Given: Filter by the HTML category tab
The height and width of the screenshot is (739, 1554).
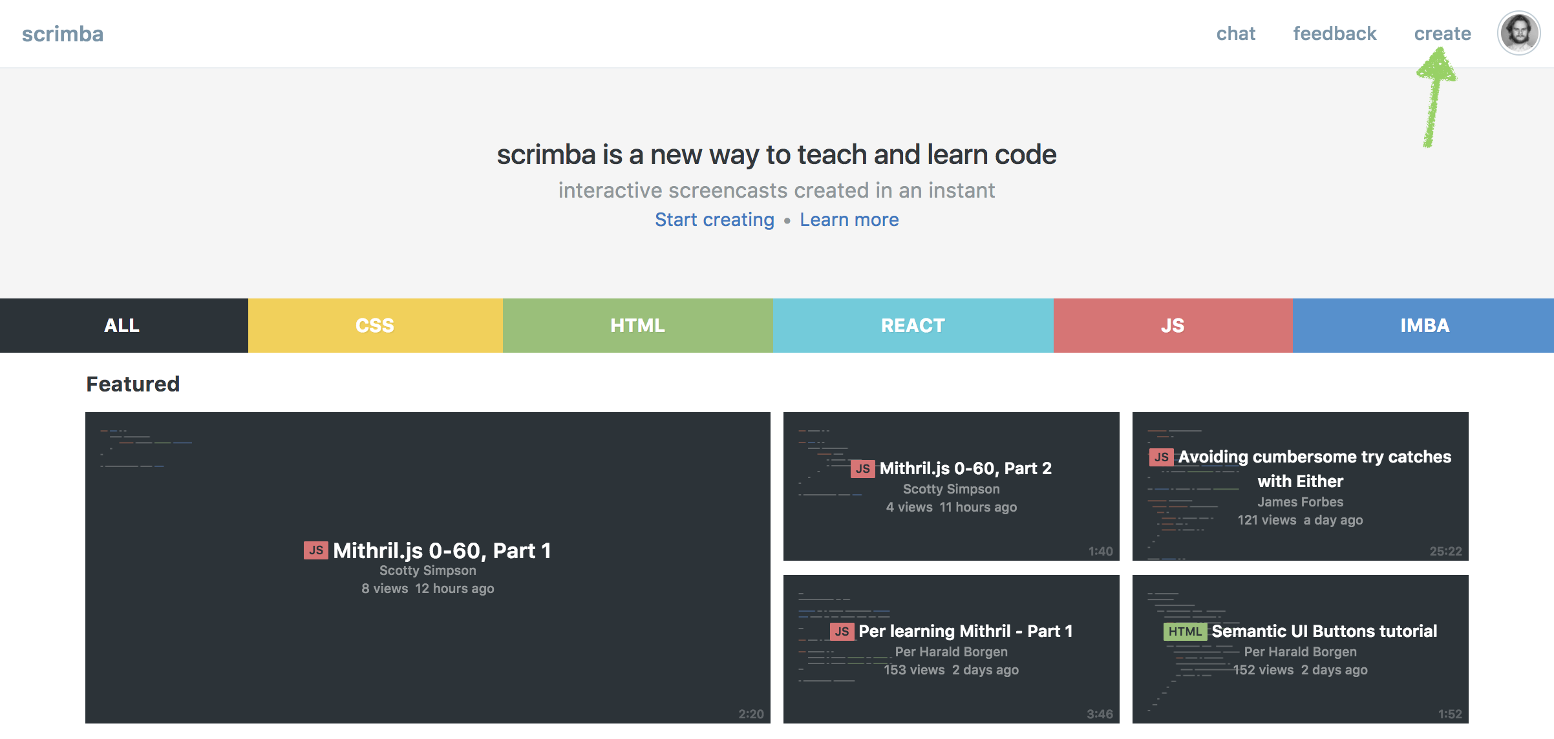Looking at the screenshot, I should click(637, 326).
